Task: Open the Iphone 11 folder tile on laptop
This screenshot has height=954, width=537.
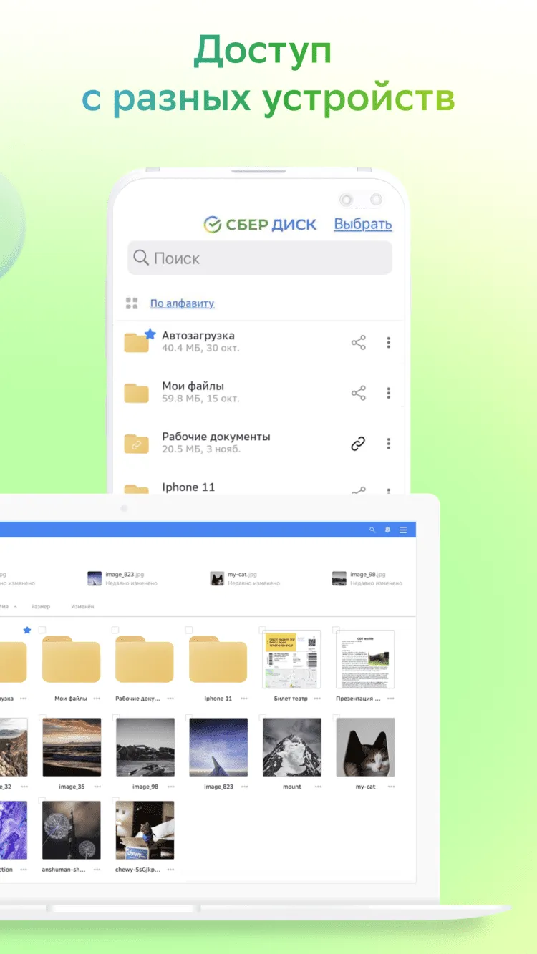Action: click(218, 658)
